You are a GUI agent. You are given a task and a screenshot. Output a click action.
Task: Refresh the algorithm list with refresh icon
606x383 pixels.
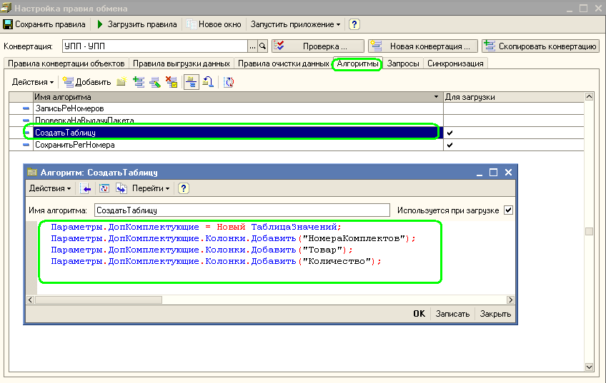[229, 82]
